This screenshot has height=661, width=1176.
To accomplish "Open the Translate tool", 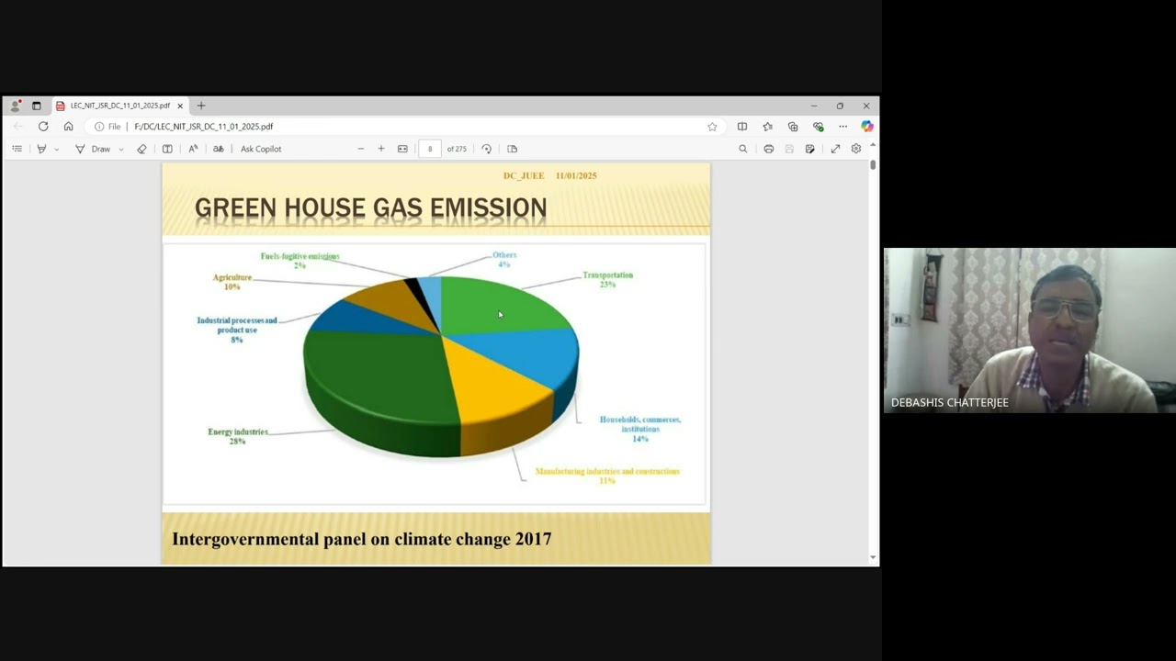I will tap(219, 149).
